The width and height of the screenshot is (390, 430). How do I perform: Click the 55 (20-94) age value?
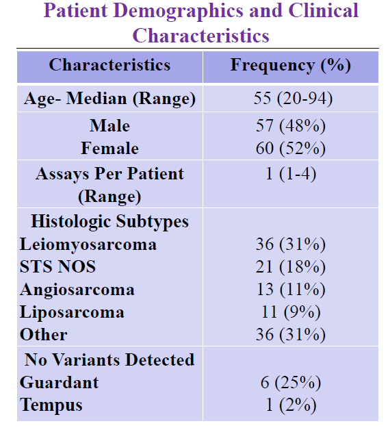click(x=293, y=98)
